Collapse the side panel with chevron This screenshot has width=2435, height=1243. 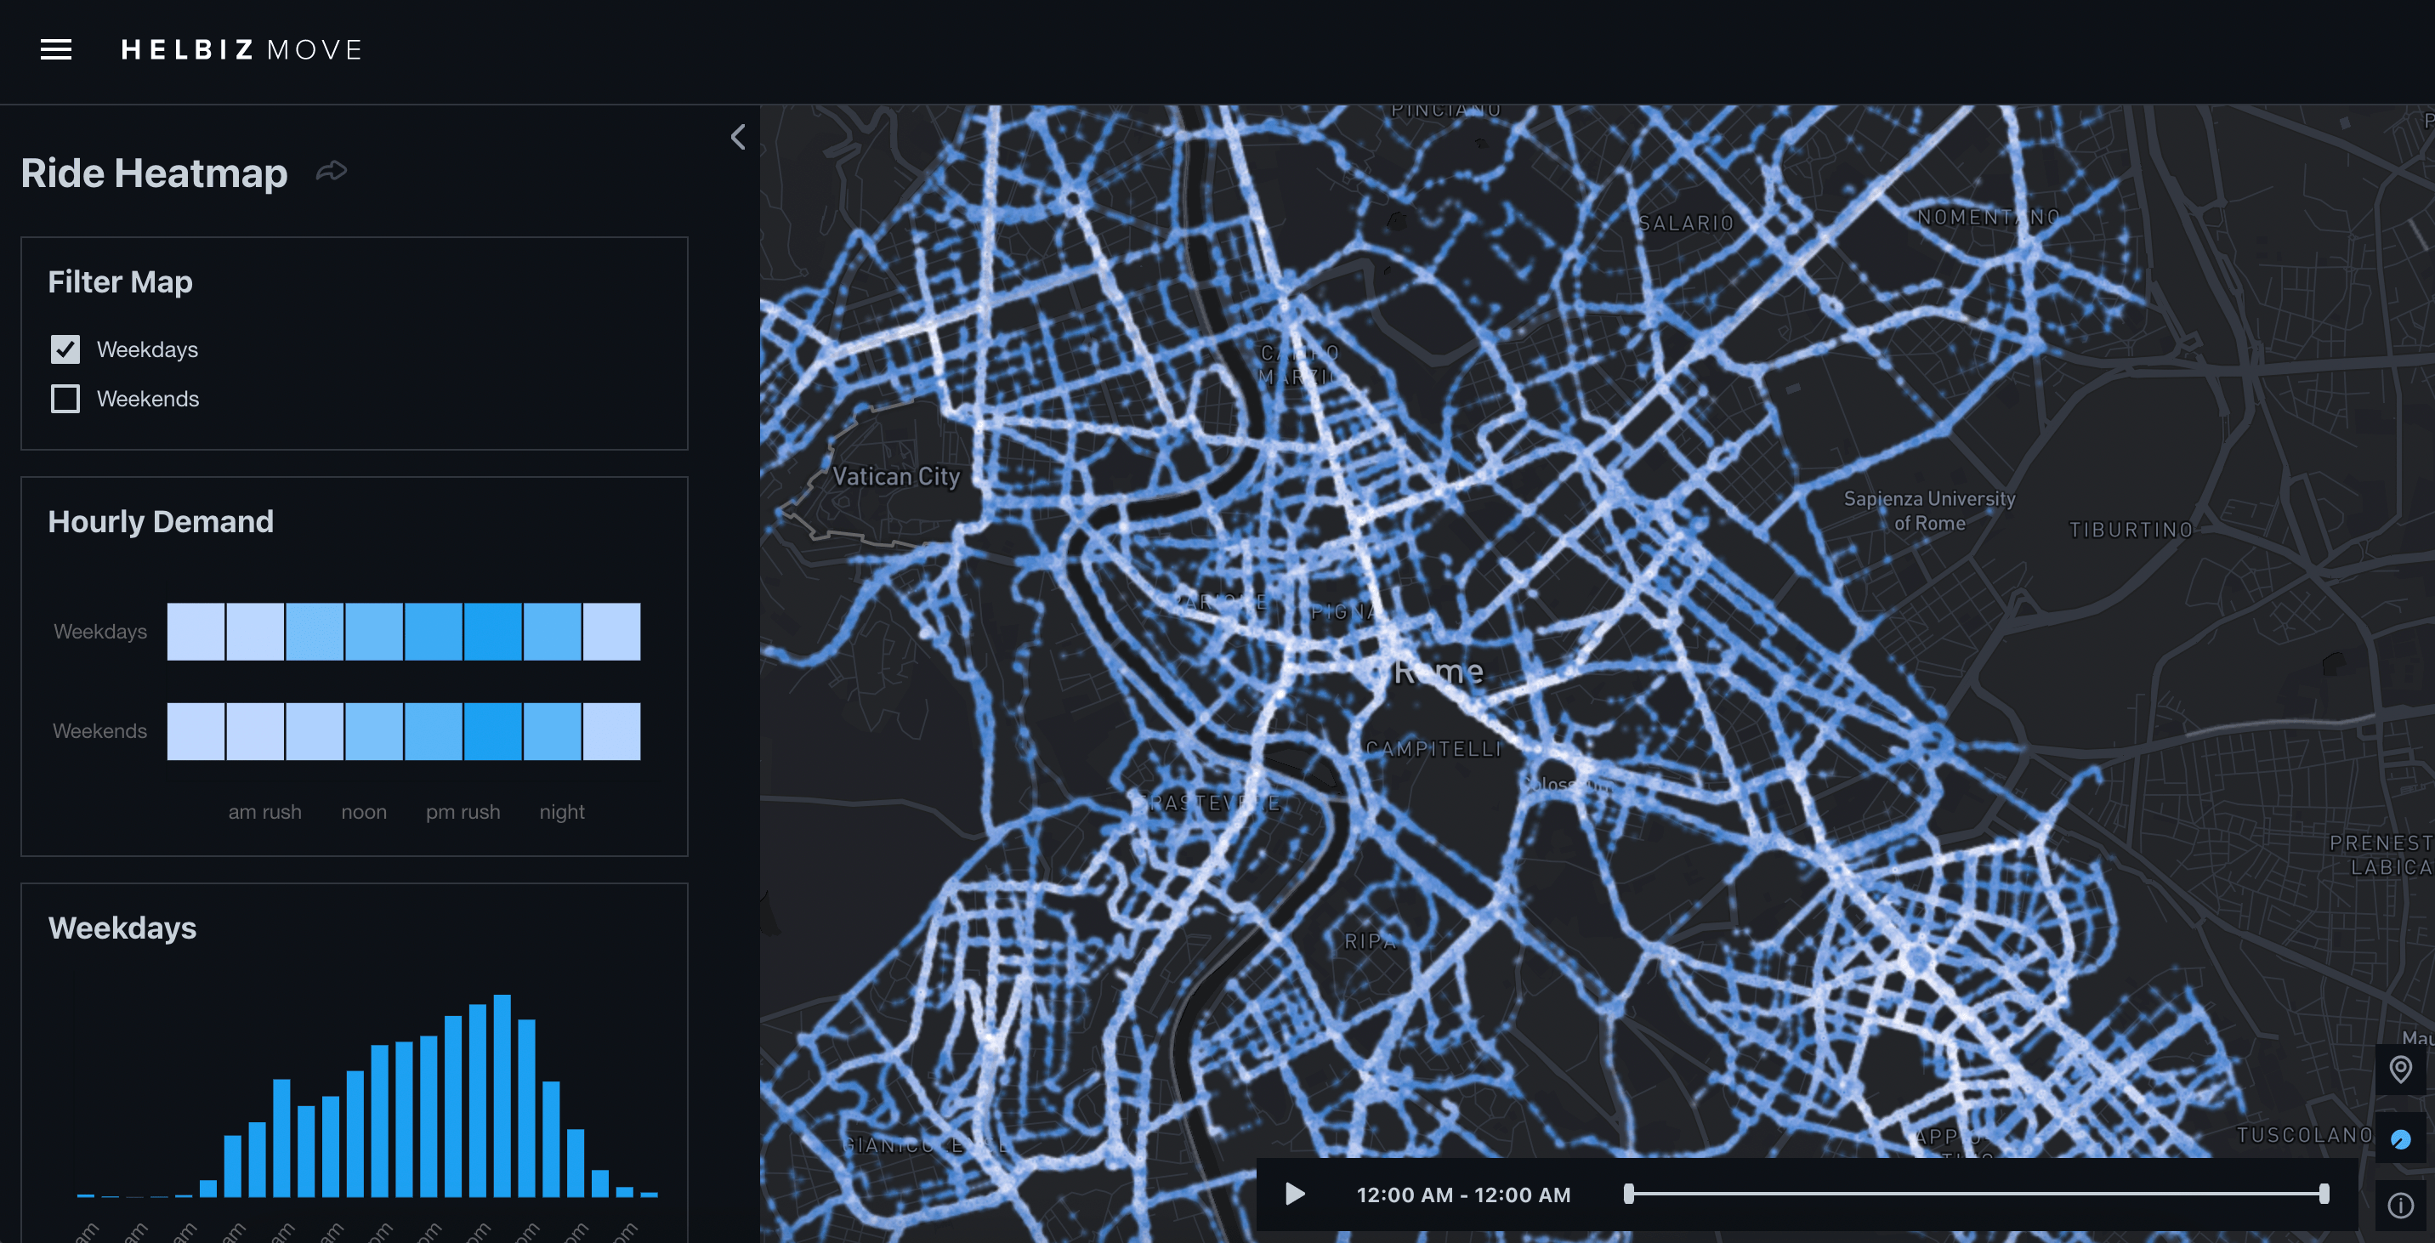(x=738, y=137)
